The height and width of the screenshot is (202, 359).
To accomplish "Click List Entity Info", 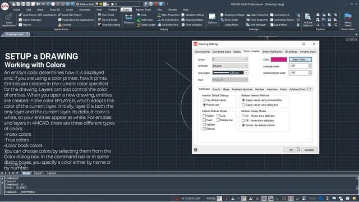I will (x=168, y=25).
